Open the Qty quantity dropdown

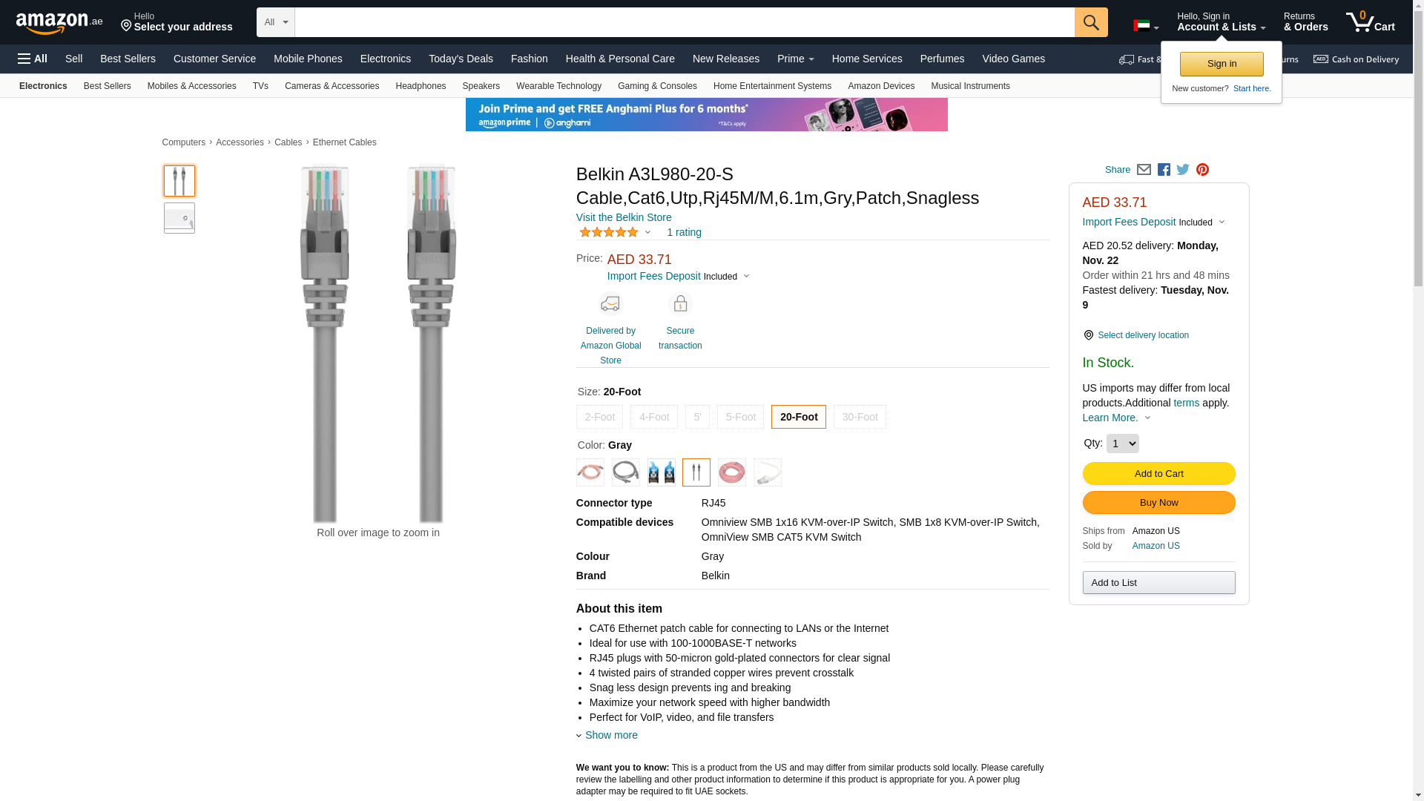[1122, 444]
